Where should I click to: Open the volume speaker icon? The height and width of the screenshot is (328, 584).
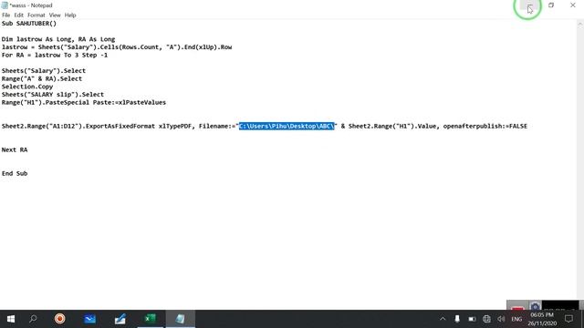tap(501, 319)
